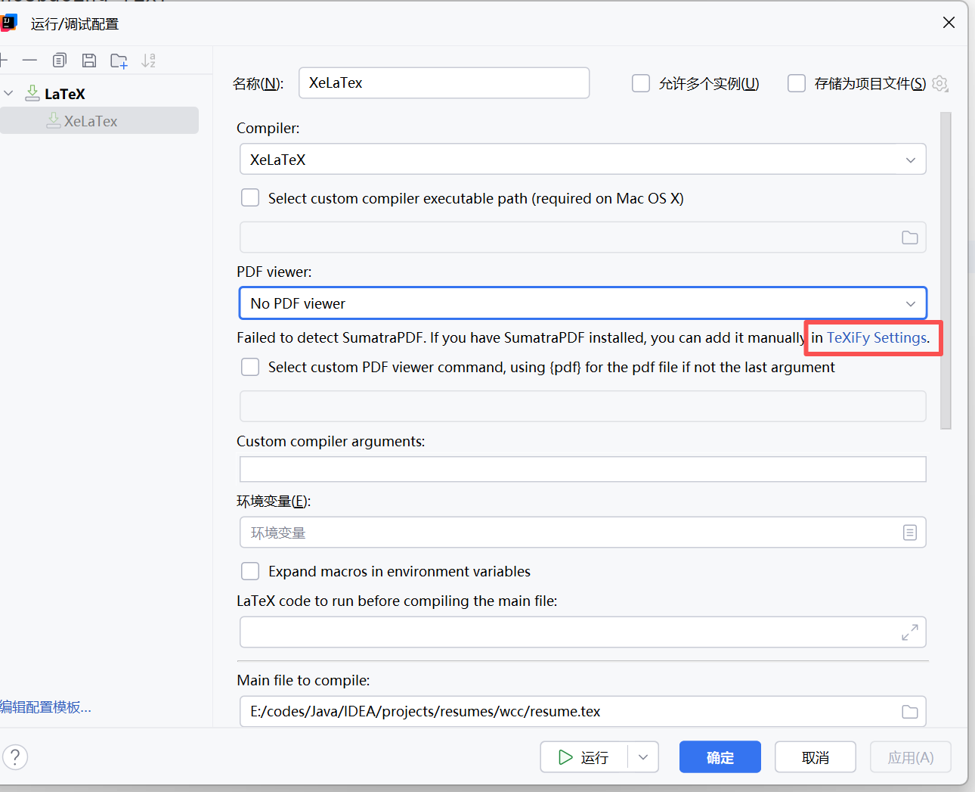This screenshot has height=792, width=975.
Task: Click the save configuration icon
Action: pos(89,61)
